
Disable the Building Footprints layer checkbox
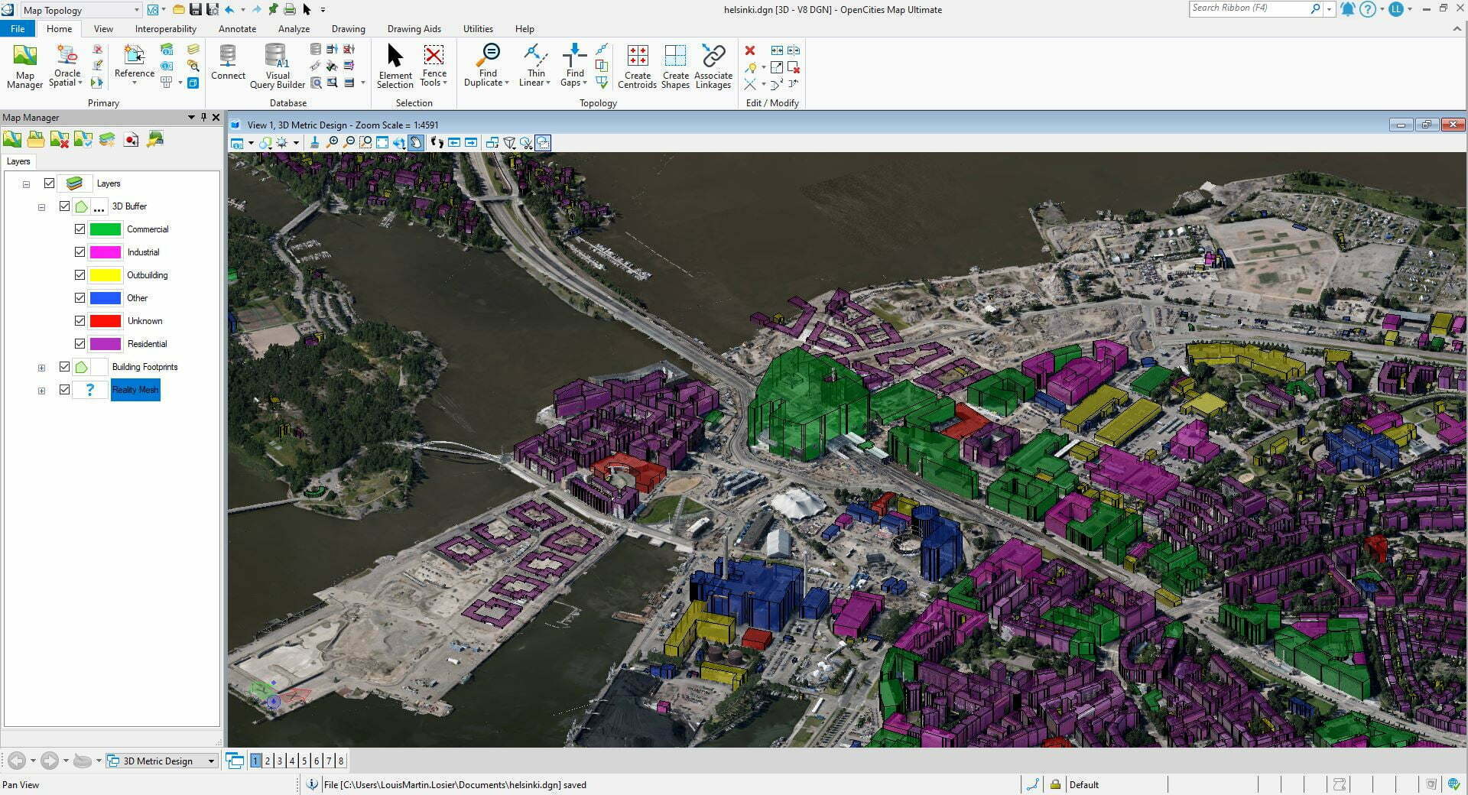pos(65,367)
